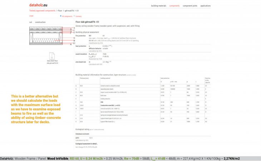
Task: Click the 'construction' column label
Action: [40, 22]
